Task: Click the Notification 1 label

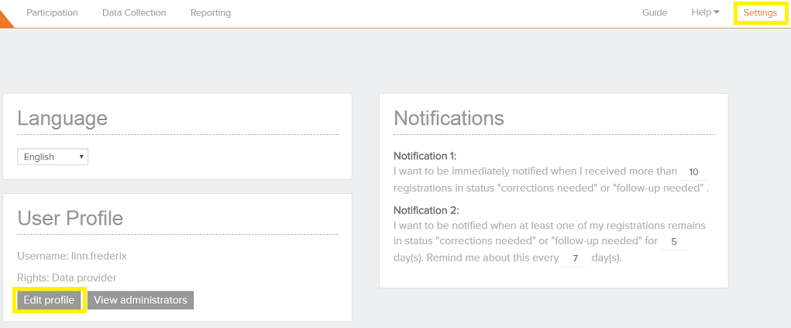Action: 425,155
